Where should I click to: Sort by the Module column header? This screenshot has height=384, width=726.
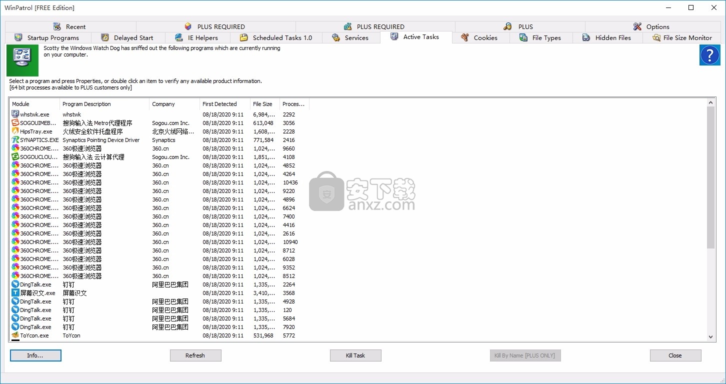[x=34, y=104]
